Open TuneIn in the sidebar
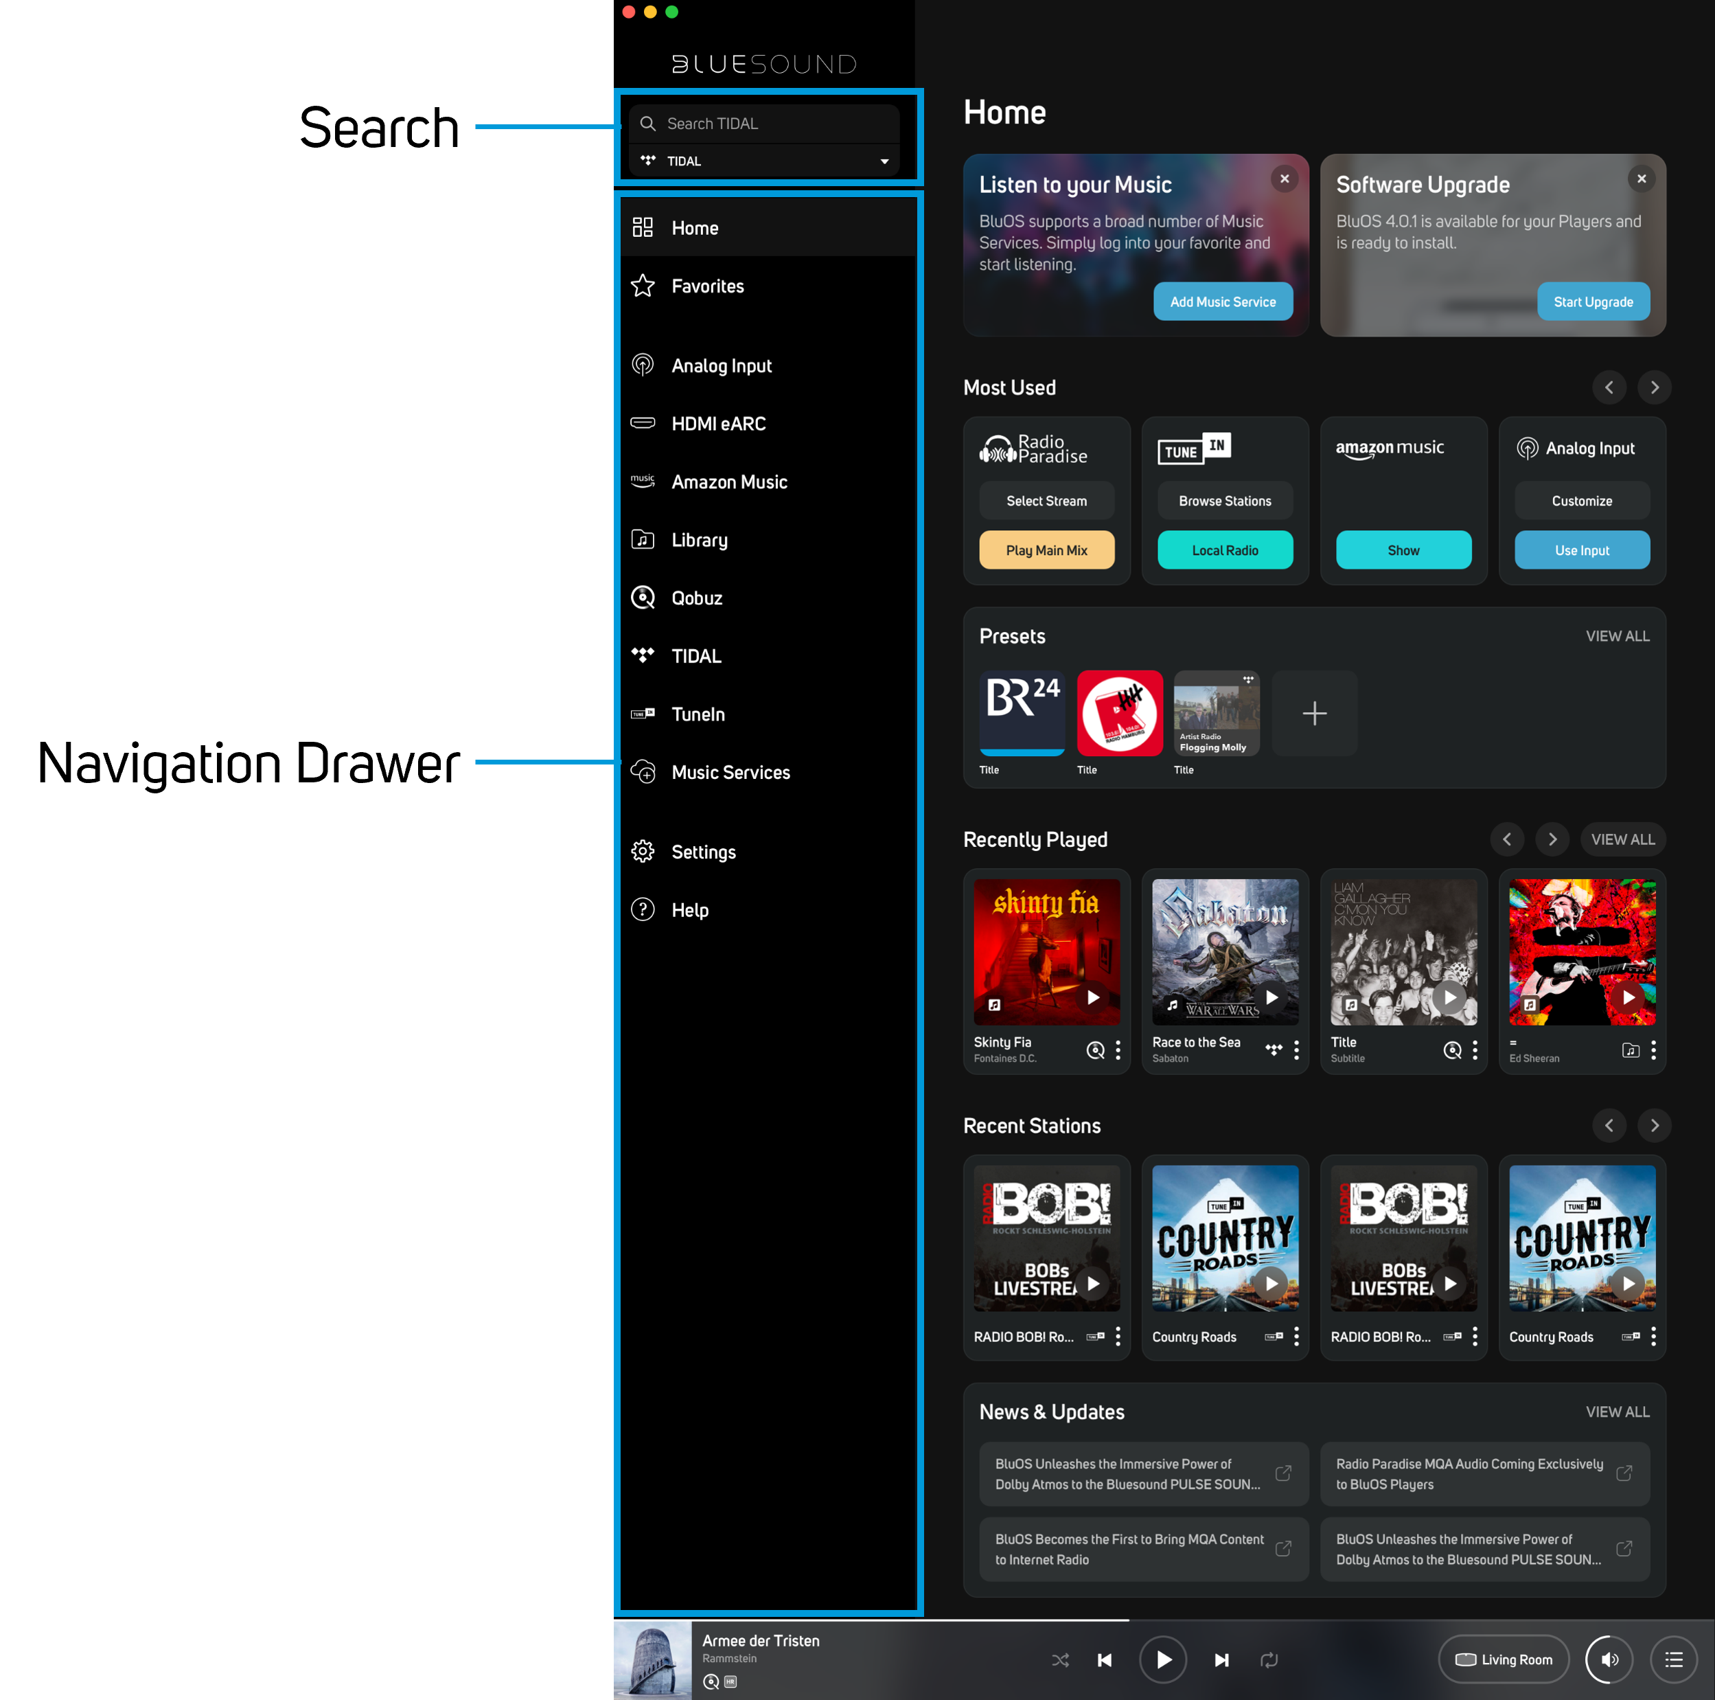The height and width of the screenshot is (1700, 1715). [x=698, y=713]
